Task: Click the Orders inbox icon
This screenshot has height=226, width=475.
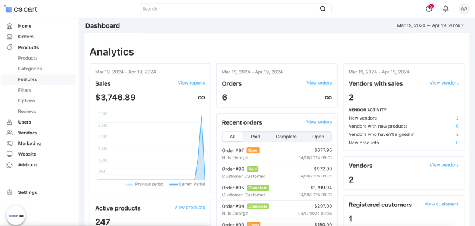Action: [9, 37]
